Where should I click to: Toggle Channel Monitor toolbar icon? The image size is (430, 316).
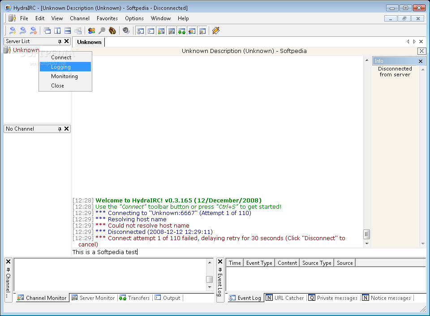pyautogui.click(x=161, y=31)
